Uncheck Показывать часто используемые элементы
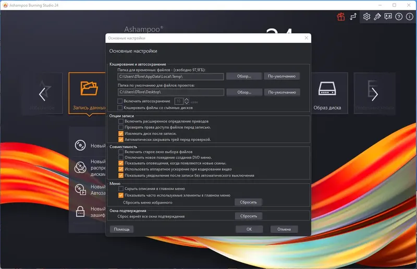The image size is (417, 269). click(121, 195)
